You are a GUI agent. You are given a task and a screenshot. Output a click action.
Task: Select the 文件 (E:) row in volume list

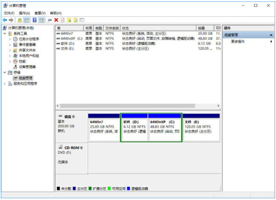69,49
